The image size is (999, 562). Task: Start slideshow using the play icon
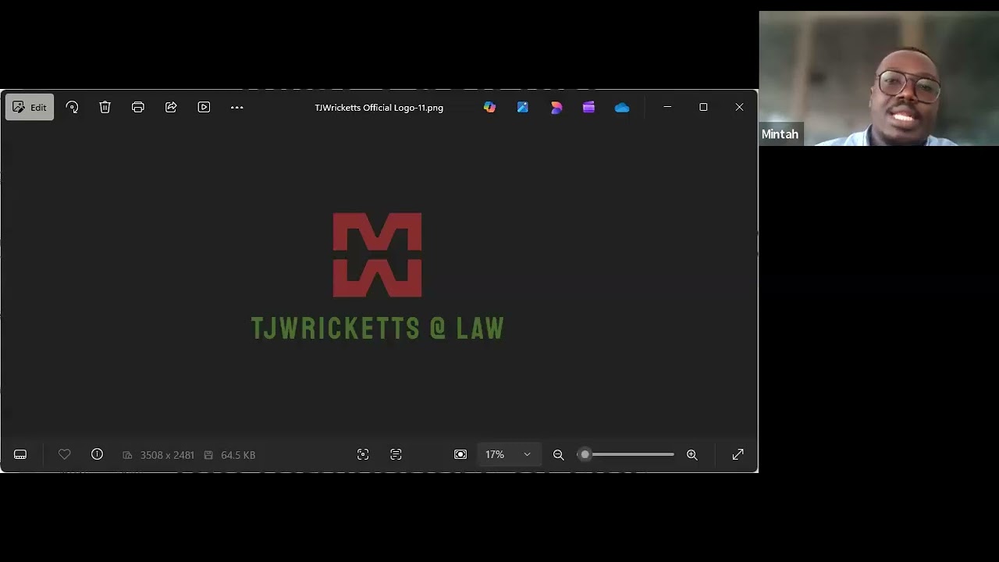(204, 107)
